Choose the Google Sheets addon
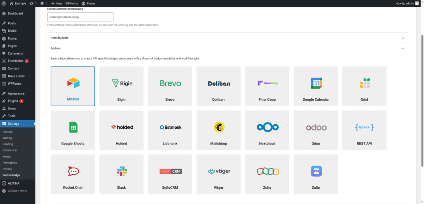The image size is (424, 204). [73, 130]
